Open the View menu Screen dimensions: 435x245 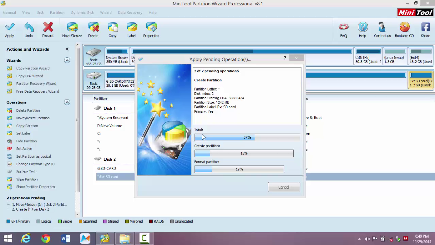pos(26,12)
